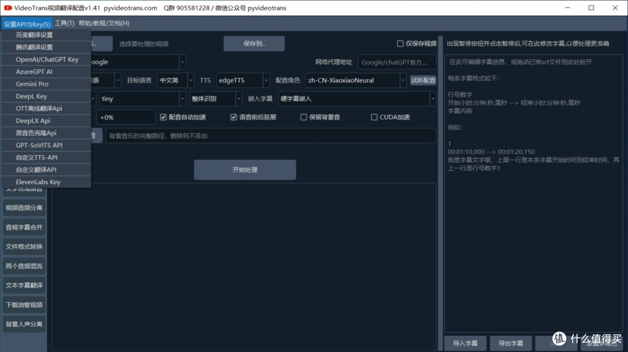Click the 保存到.. button
Image resolution: width=628 pixels, height=352 pixels.
(x=254, y=44)
